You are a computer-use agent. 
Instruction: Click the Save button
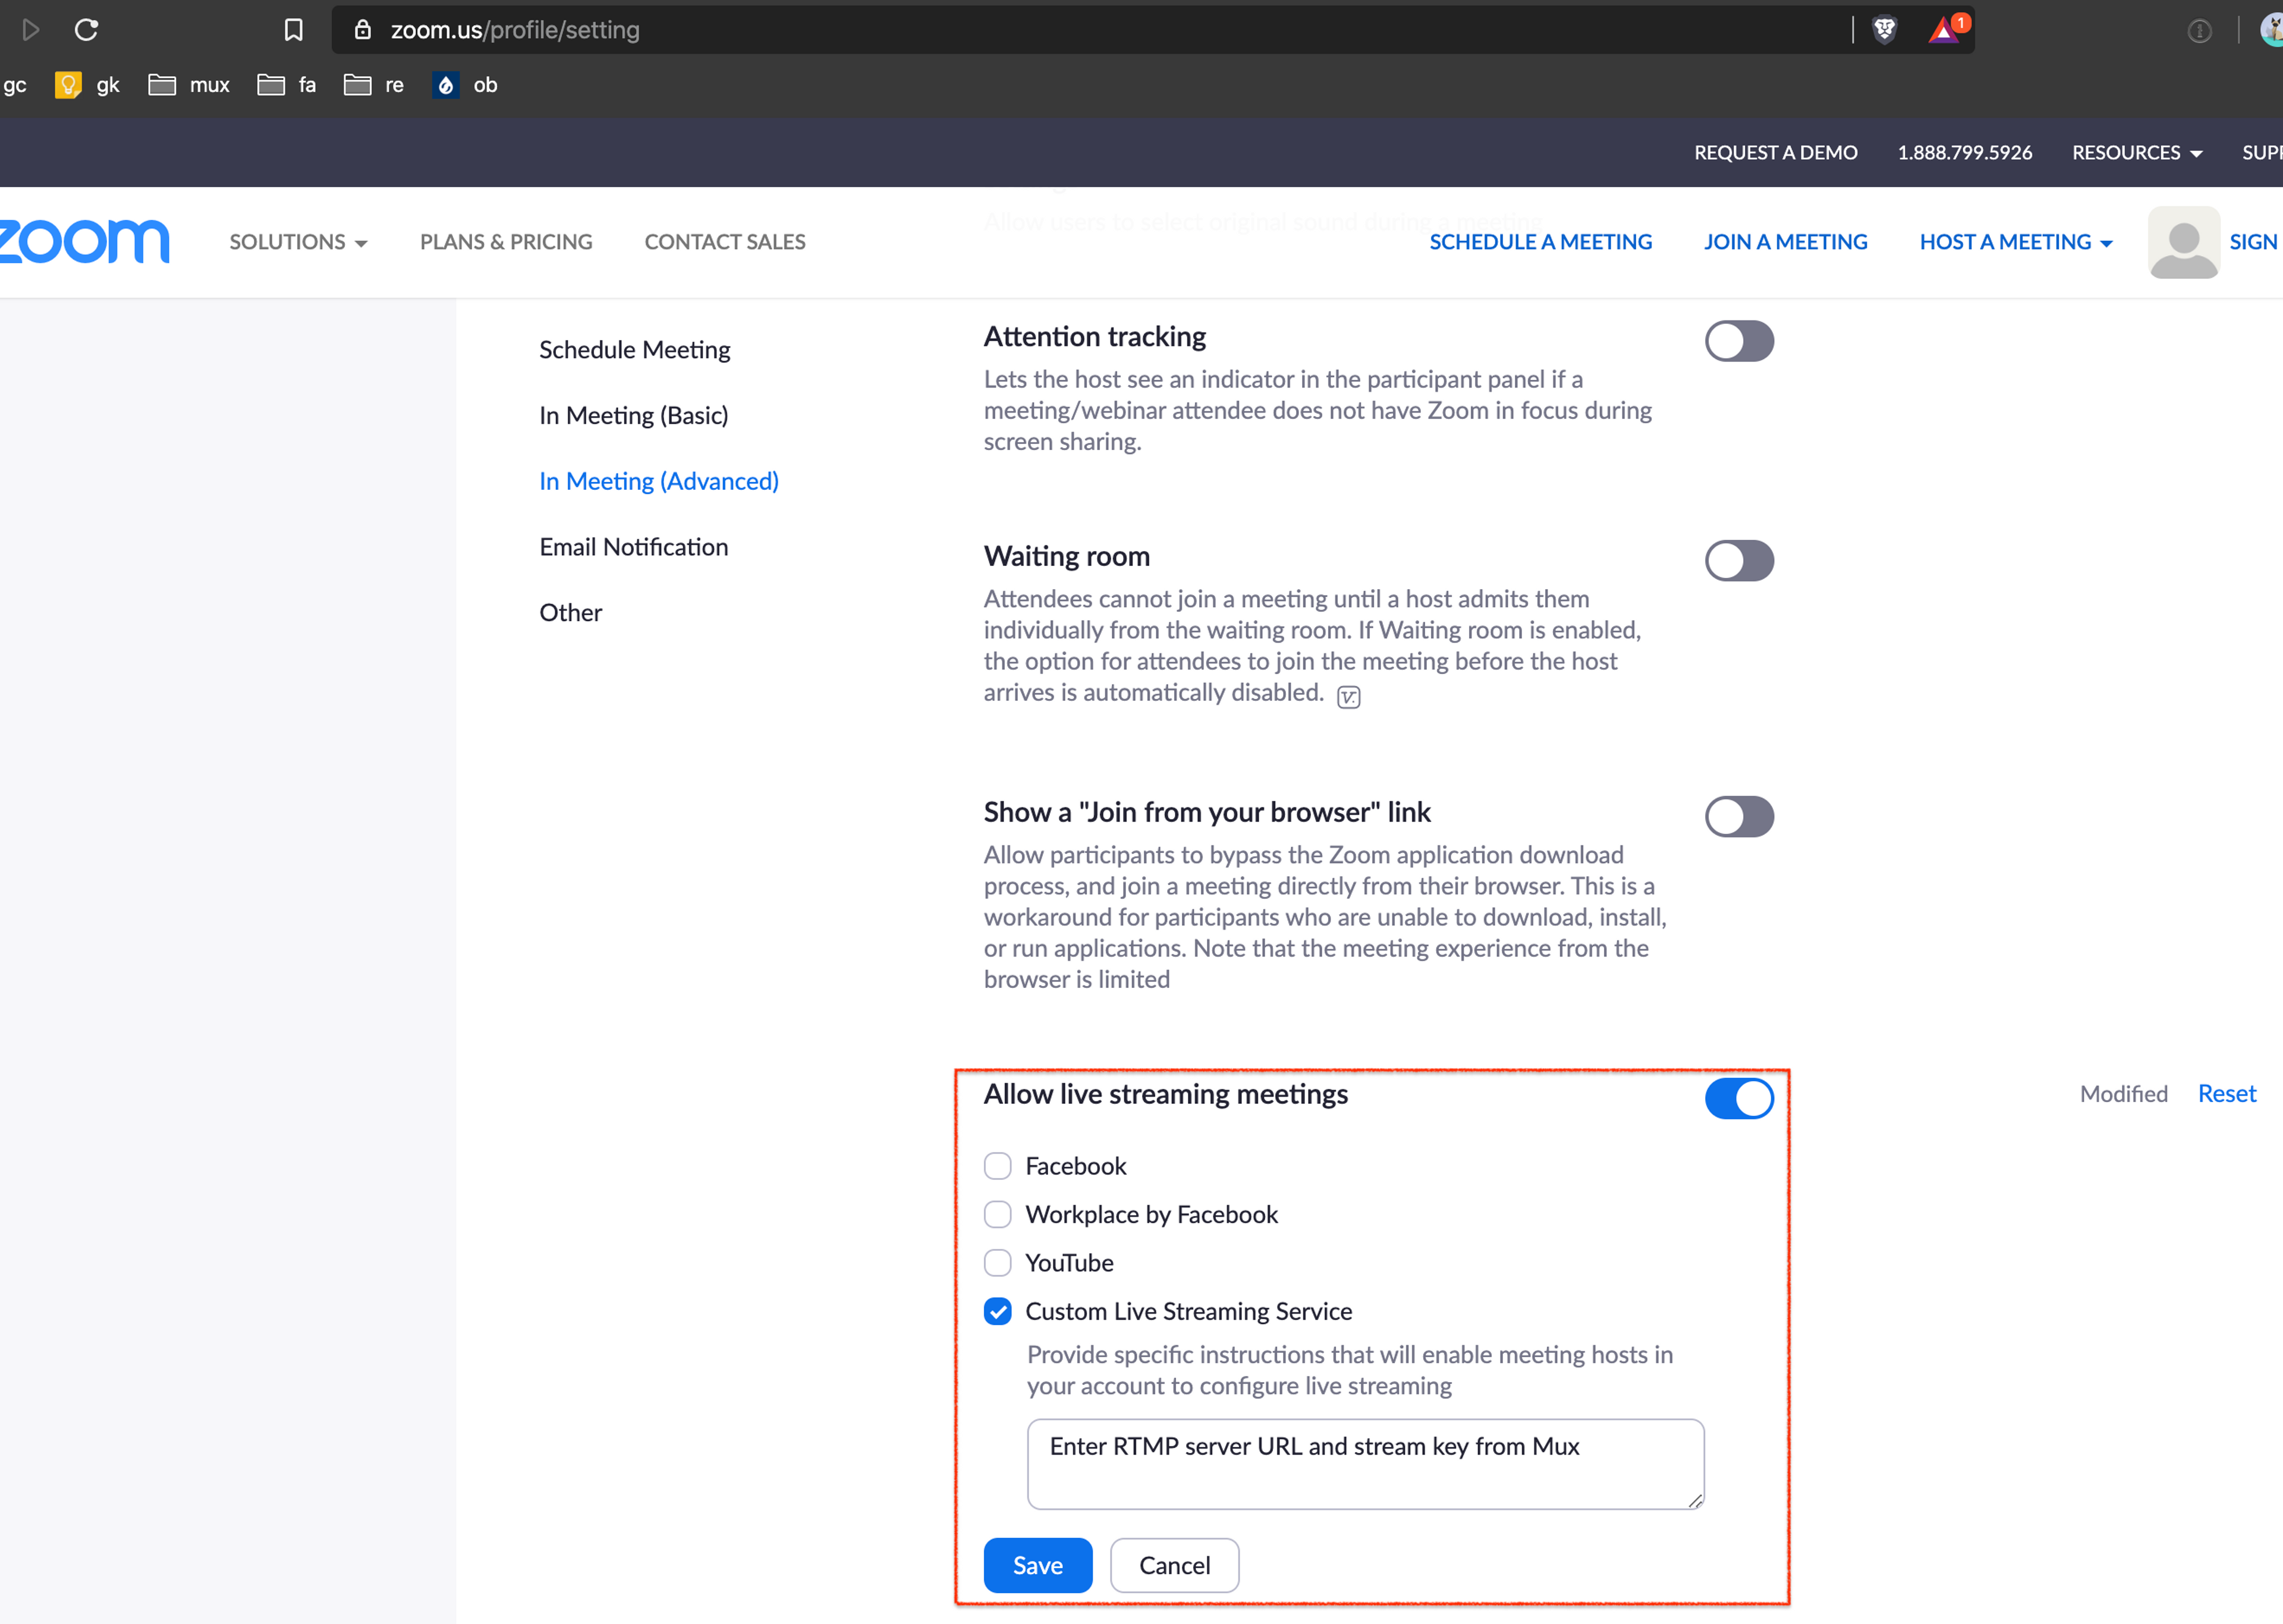[x=1037, y=1565]
